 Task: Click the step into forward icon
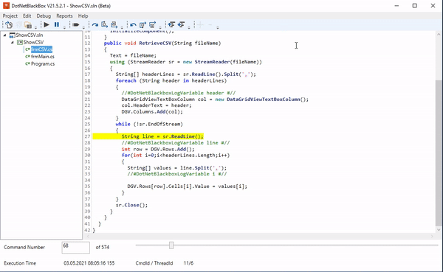pos(104,25)
